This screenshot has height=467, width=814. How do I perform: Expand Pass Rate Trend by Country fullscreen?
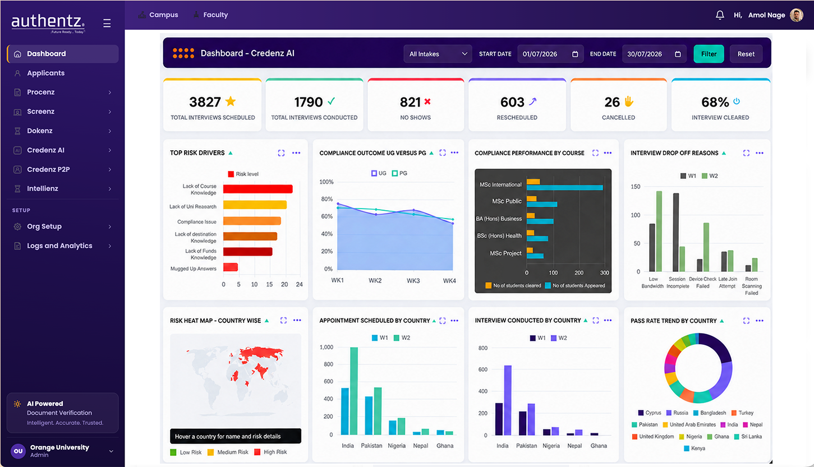pyautogui.click(x=746, y=320)
